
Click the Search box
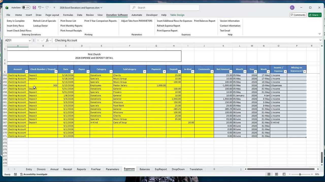[x=165, y=8]
